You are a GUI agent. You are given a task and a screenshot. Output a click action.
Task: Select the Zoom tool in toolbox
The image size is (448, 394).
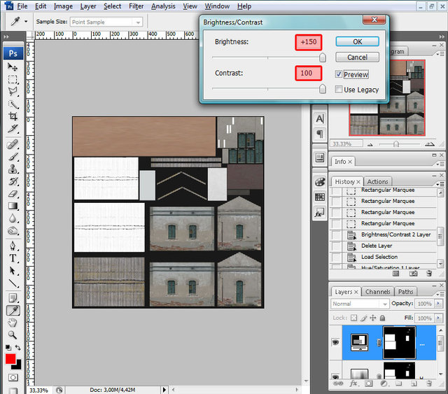point(13,335)
